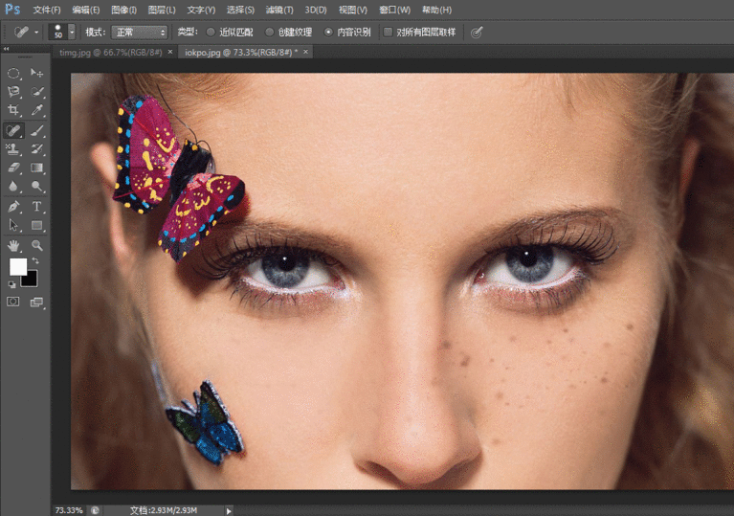Select the Crop tool
734x516 pixels.
(x=13, y=111)
